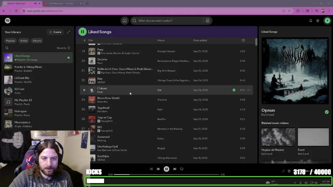Open taskbar clock showing 4:37 AM
The width and height of the screenshot is (333, 187).
(x=326, y=183)
